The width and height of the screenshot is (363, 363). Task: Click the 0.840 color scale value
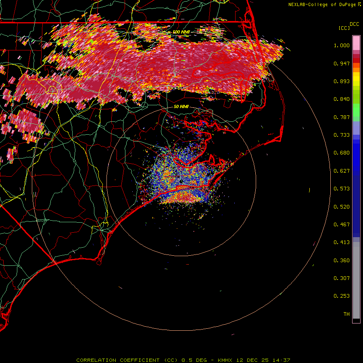[x=342, y=99]
